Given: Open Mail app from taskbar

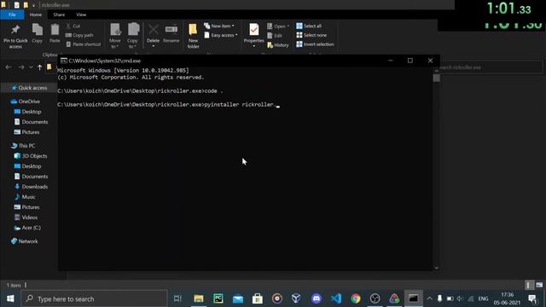Looking at the screenshot, I should (238, 298).
